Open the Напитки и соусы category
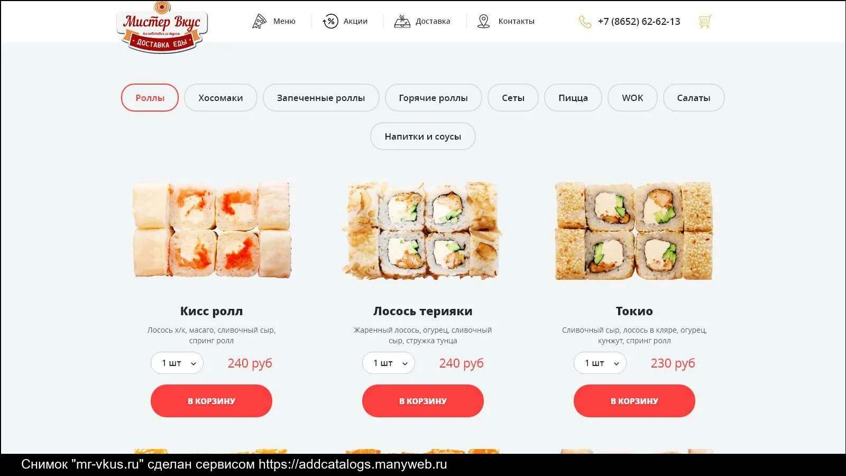The height and width of the screenshot is (476, 846). pyautogui.click(x=423, y=136)
